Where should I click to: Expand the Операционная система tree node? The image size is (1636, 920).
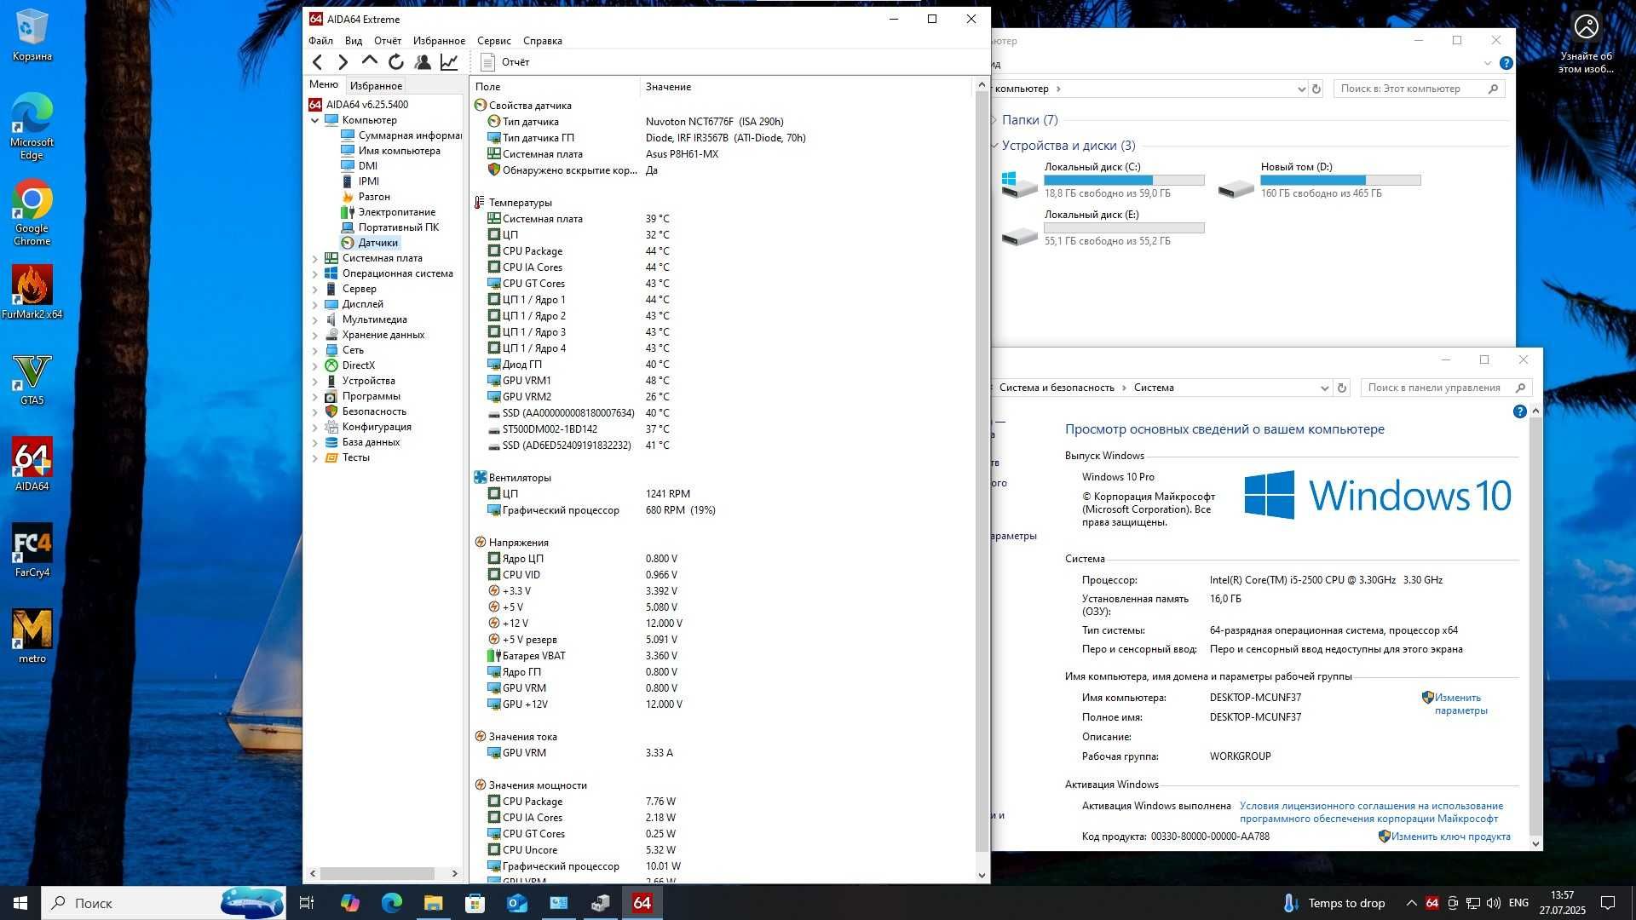pyautogui.click(x=314, y=273)
